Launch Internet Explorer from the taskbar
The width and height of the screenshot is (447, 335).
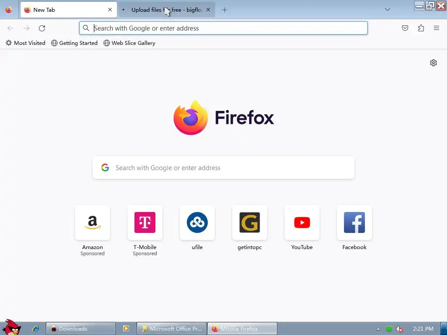pyautogui.click(x=36, y=328)
